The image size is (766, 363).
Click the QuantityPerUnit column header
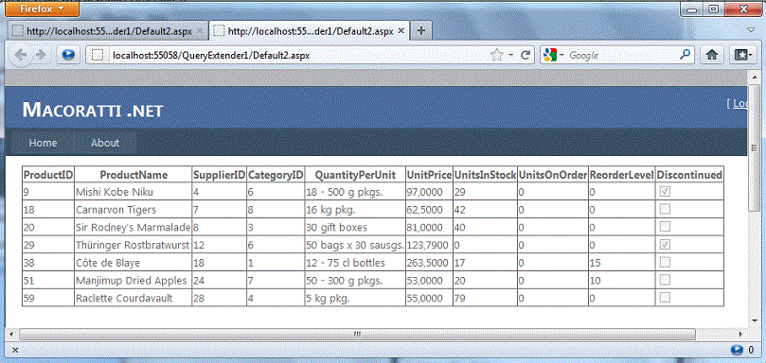click(355, 174)
